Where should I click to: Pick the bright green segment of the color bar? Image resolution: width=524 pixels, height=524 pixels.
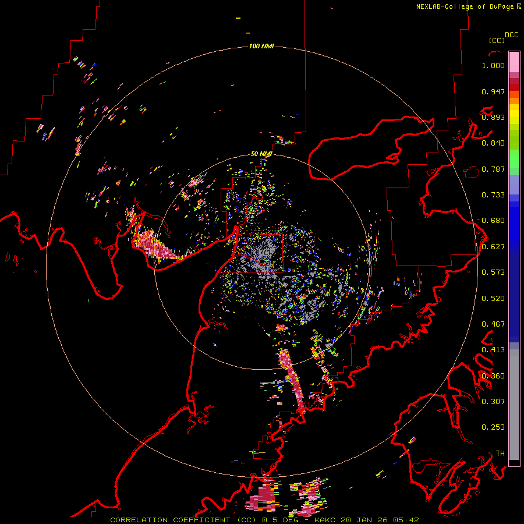coord(514,159)
